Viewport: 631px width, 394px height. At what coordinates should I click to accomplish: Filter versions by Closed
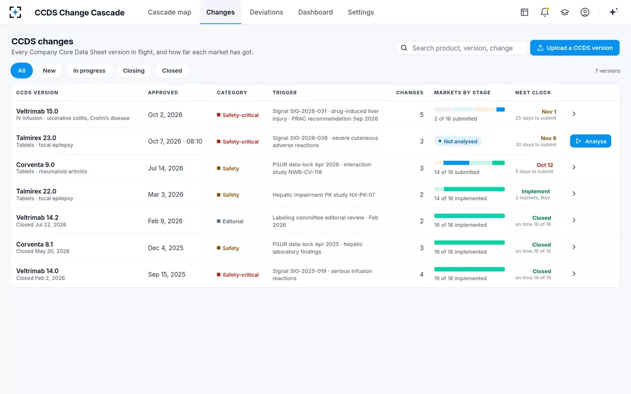coord(172,70)
